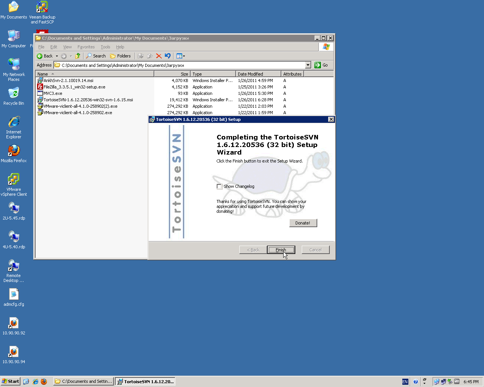
Task: Open Search pane in Explorer toolbar
Action: tap(96, 56)
